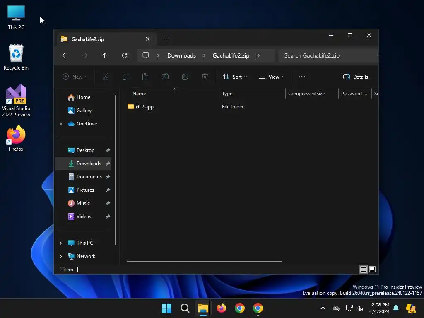The height and width of the screenshot is (318, 424).
Task: Click the Copy icon in the toolbar
Action: point(125,77)
